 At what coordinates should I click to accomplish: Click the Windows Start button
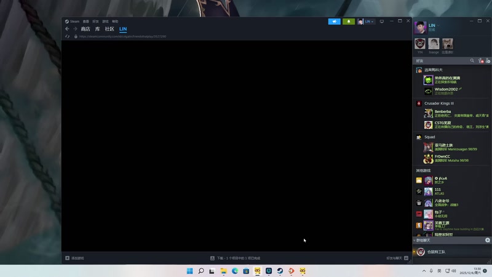pos(189,271)
